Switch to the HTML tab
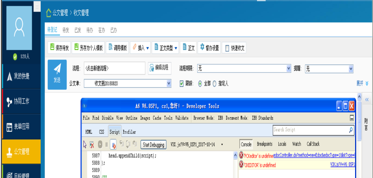 click(x=89, y=132)
